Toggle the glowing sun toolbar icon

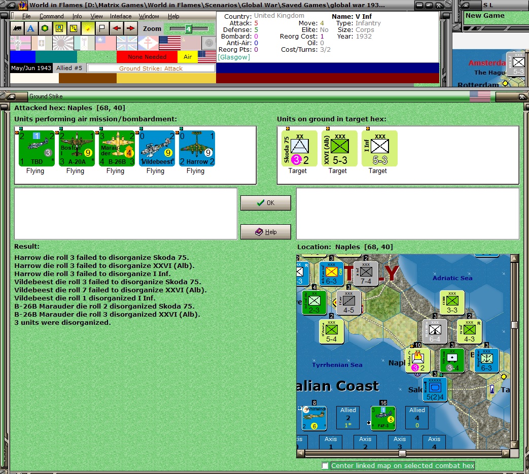(88, 28)
